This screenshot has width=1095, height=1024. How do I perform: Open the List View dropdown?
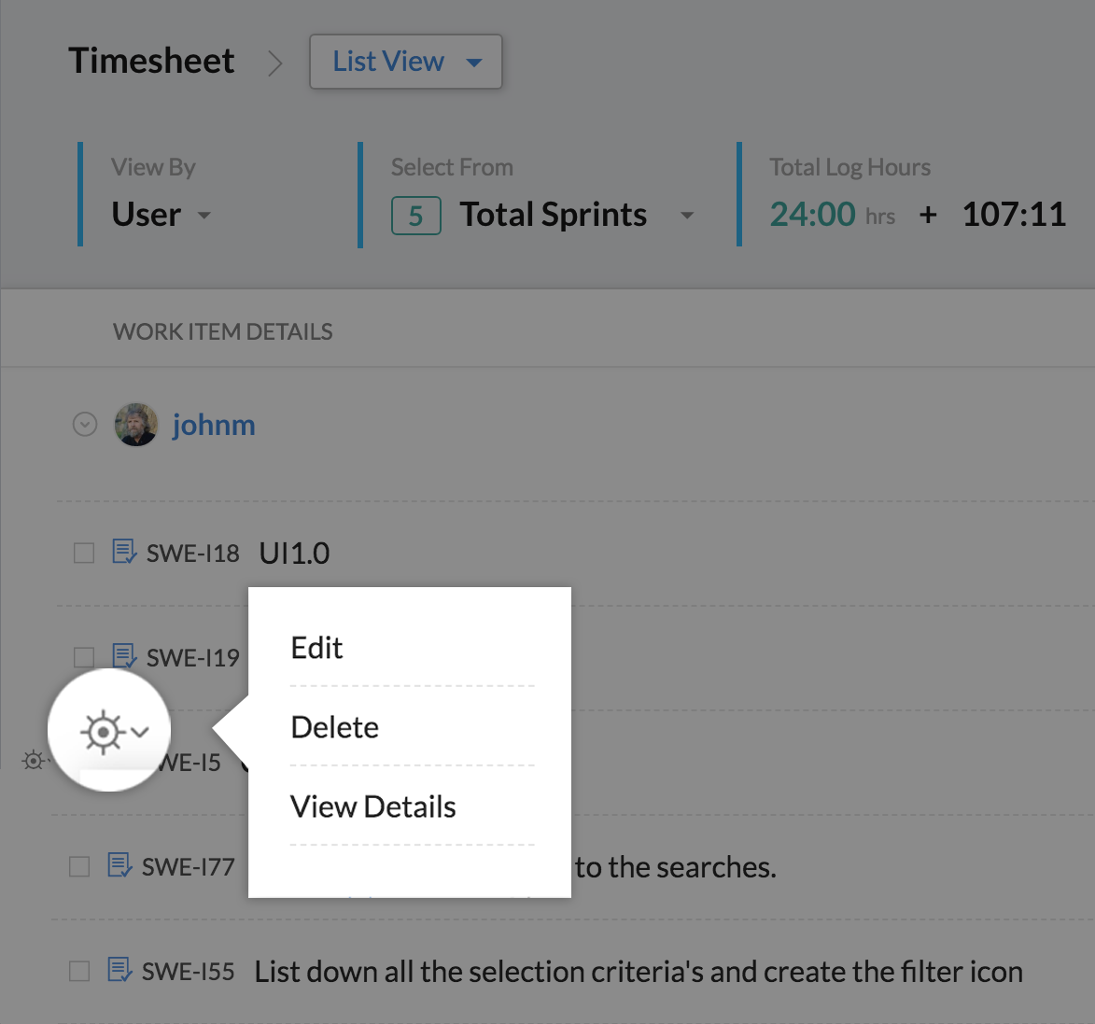[x=406, y=63]
